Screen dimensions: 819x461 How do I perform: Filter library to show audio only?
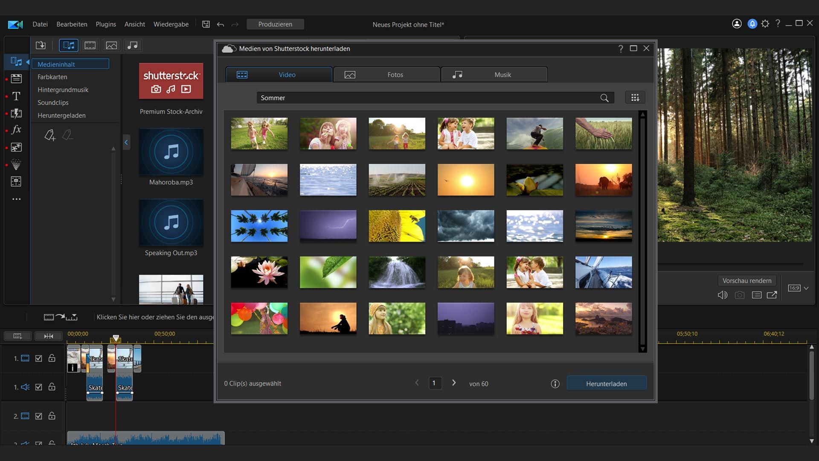pyautogui.click(x=133, y=45)
